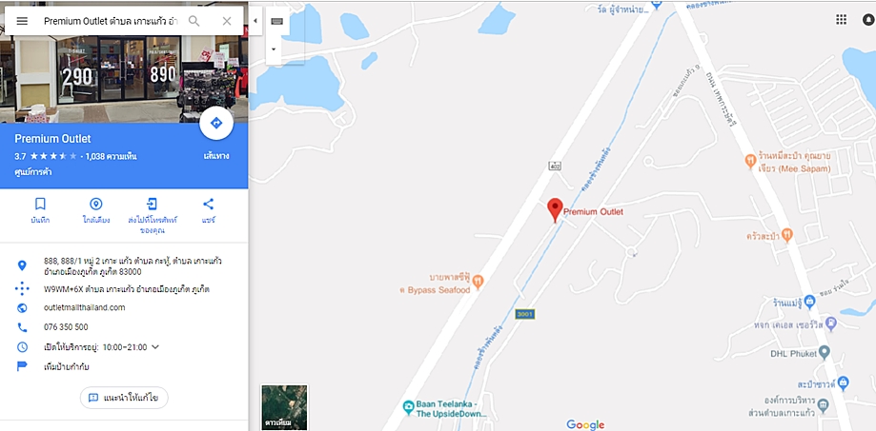Open outletmallthailand.com website link
This screenshot has height=431, width=876.
(x=85, y=307)
